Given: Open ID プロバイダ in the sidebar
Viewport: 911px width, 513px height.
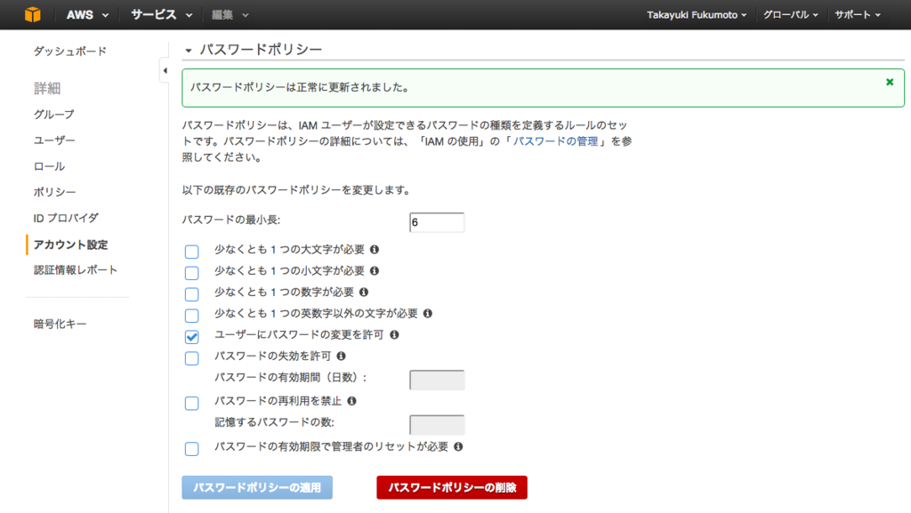Looking at the screenshot, I should point(66,218).
